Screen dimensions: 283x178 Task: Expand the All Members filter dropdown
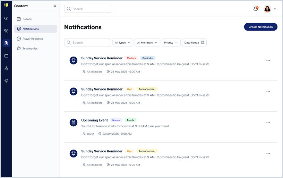pos(147,43)
